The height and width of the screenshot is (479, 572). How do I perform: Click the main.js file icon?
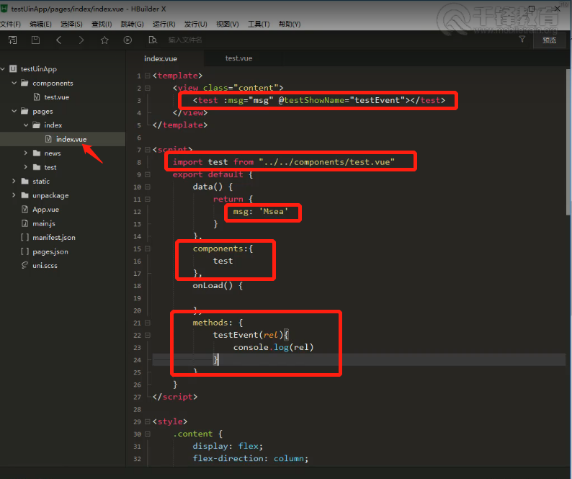pyautogui.click(x=24, y=223)
